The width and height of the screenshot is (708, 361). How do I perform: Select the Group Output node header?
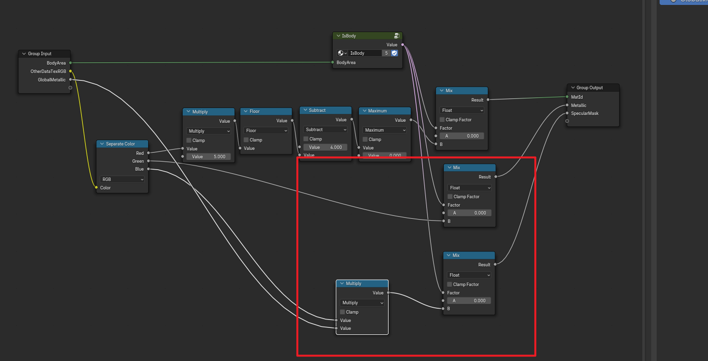click(592, 88)
